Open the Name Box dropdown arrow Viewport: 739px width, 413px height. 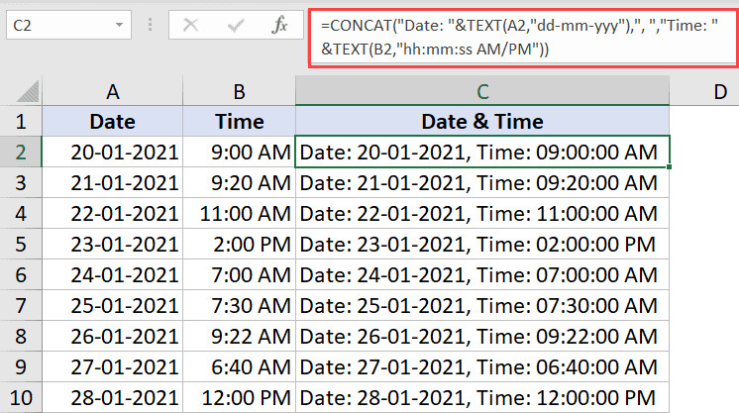coord(118,22)
